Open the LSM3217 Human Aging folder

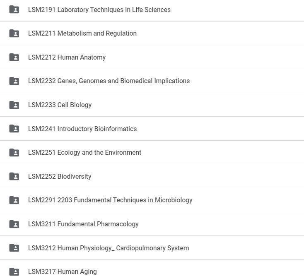tap(63, 272)
